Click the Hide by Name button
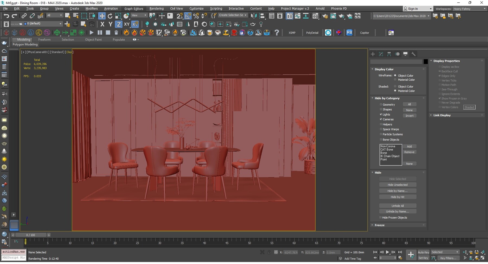This screenshot has width=488, height=264. coord(398,191)
